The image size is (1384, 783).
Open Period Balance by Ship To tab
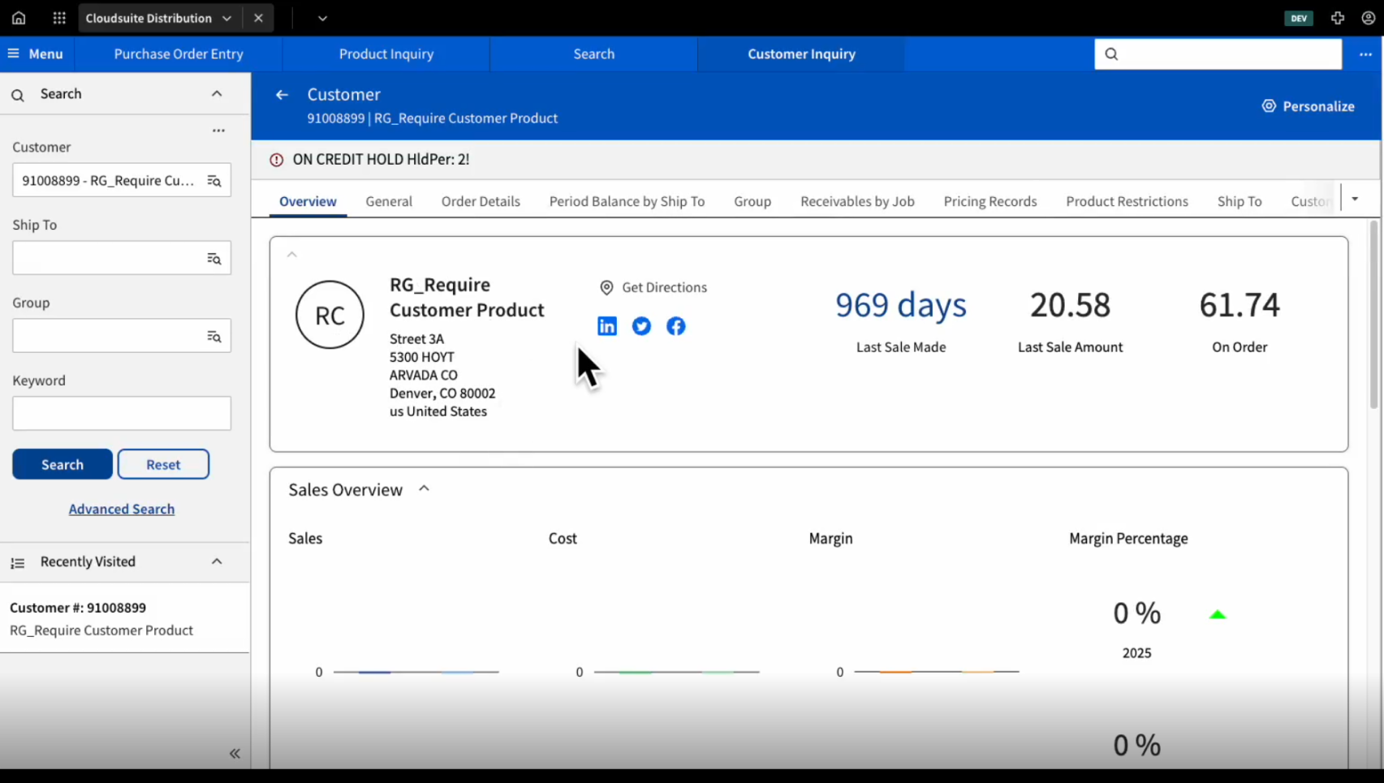pyautogui.click(x=627, y=201)
